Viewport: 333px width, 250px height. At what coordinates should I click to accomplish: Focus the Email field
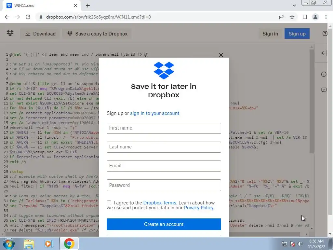tap(164, 166)
